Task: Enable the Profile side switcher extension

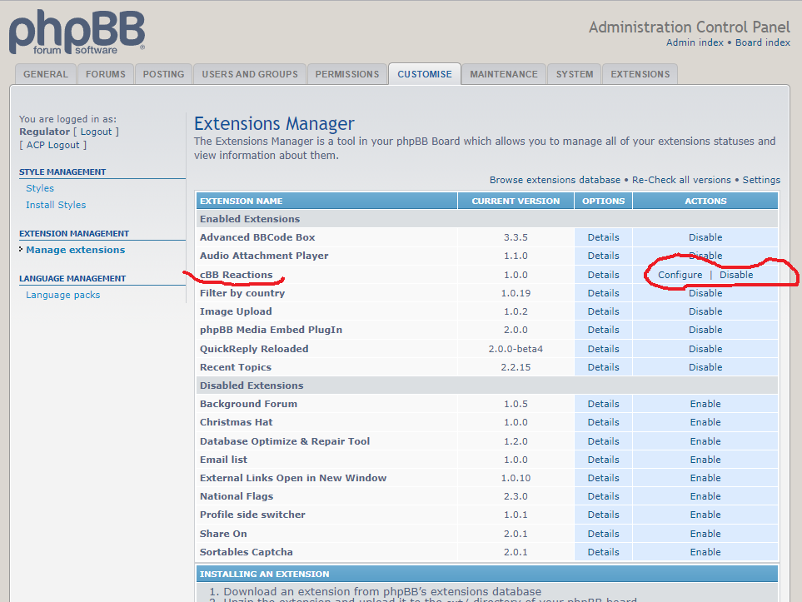Action: [x=705, y=515]
